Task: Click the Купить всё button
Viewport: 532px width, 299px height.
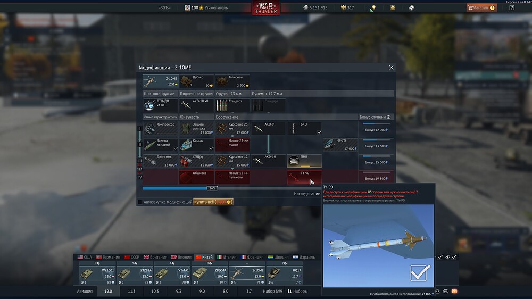Action: (x=213, y=202)
